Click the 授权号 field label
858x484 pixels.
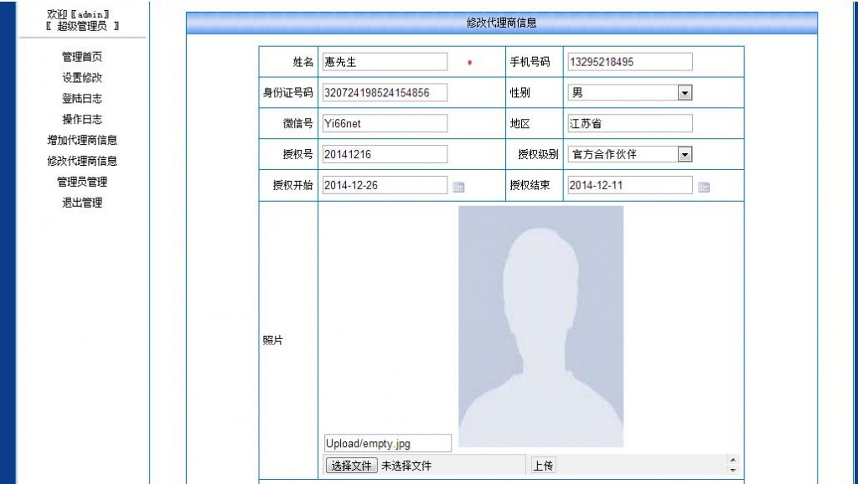point(297,154)
